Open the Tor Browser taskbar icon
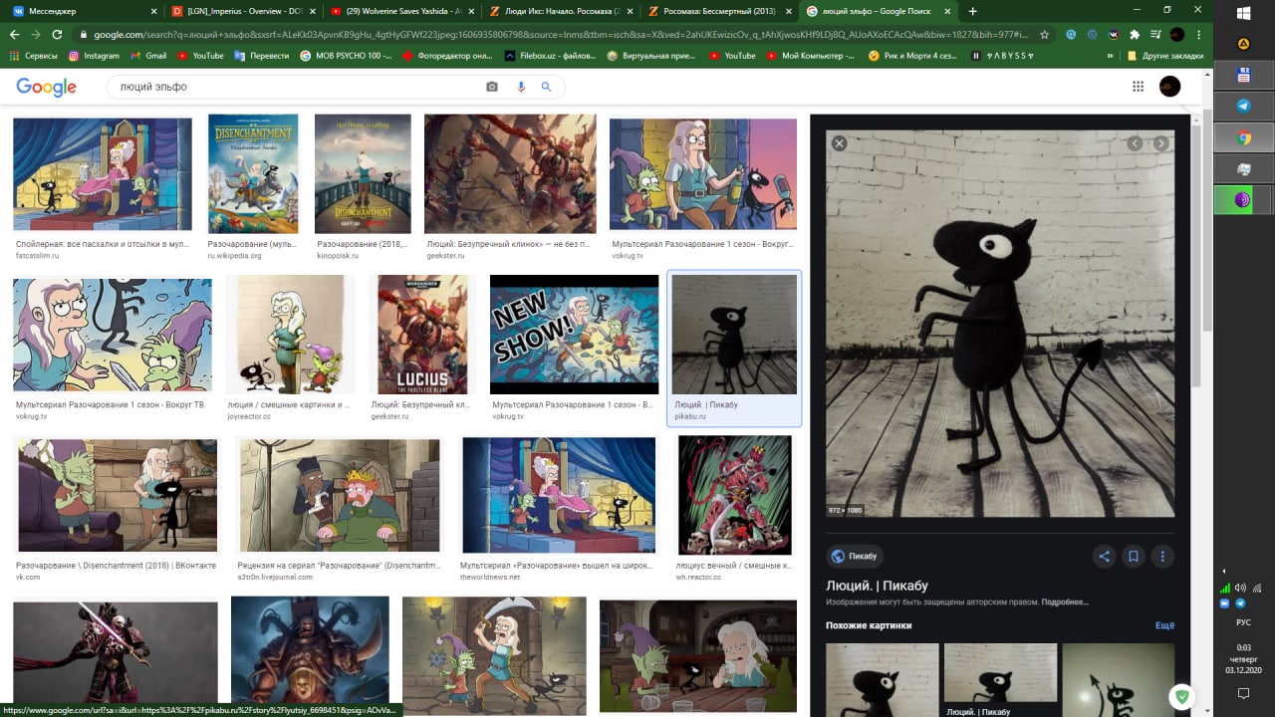Image resolution: width=1275 pixels, height=717 pixels. [x=1243, y=199]
